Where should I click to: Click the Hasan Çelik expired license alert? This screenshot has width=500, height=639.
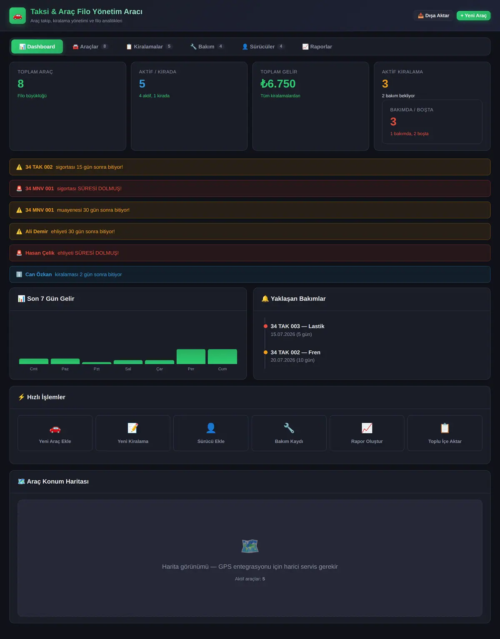click(250, 253)
